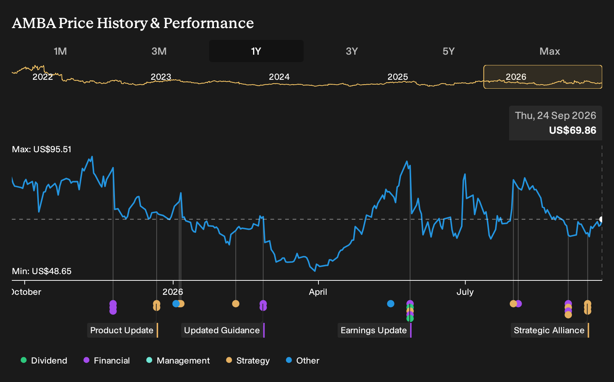Toggle the Financial legend filter
This screenshot has height=382, width=614.
pyautogui.click(x=107, y=361)
